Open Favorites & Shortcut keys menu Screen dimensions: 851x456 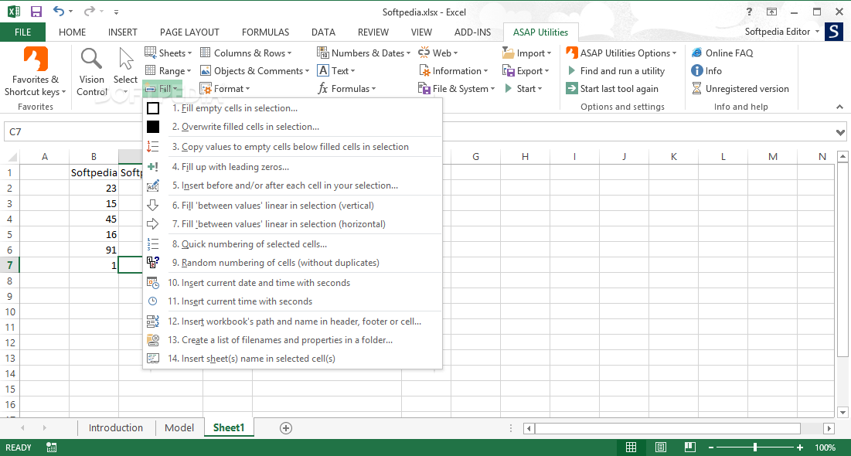pos(36,72)
